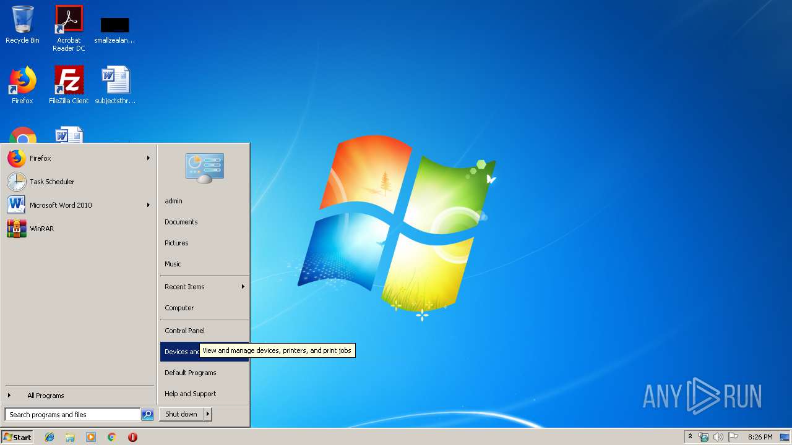Click the 8:26 PM clock

click(760, 437)
